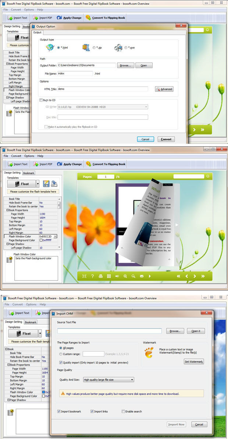Start auto flip with the play icon
This screenshot has width=228, height=439.
pos(150,276)
